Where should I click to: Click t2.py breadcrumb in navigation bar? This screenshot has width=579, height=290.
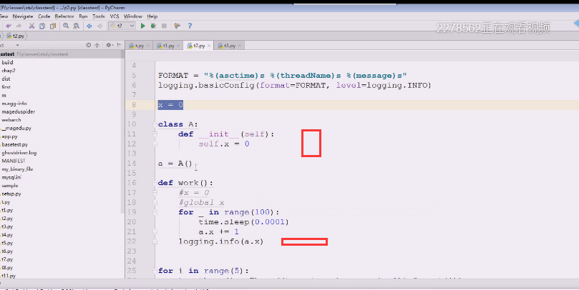tap(16, 36)
